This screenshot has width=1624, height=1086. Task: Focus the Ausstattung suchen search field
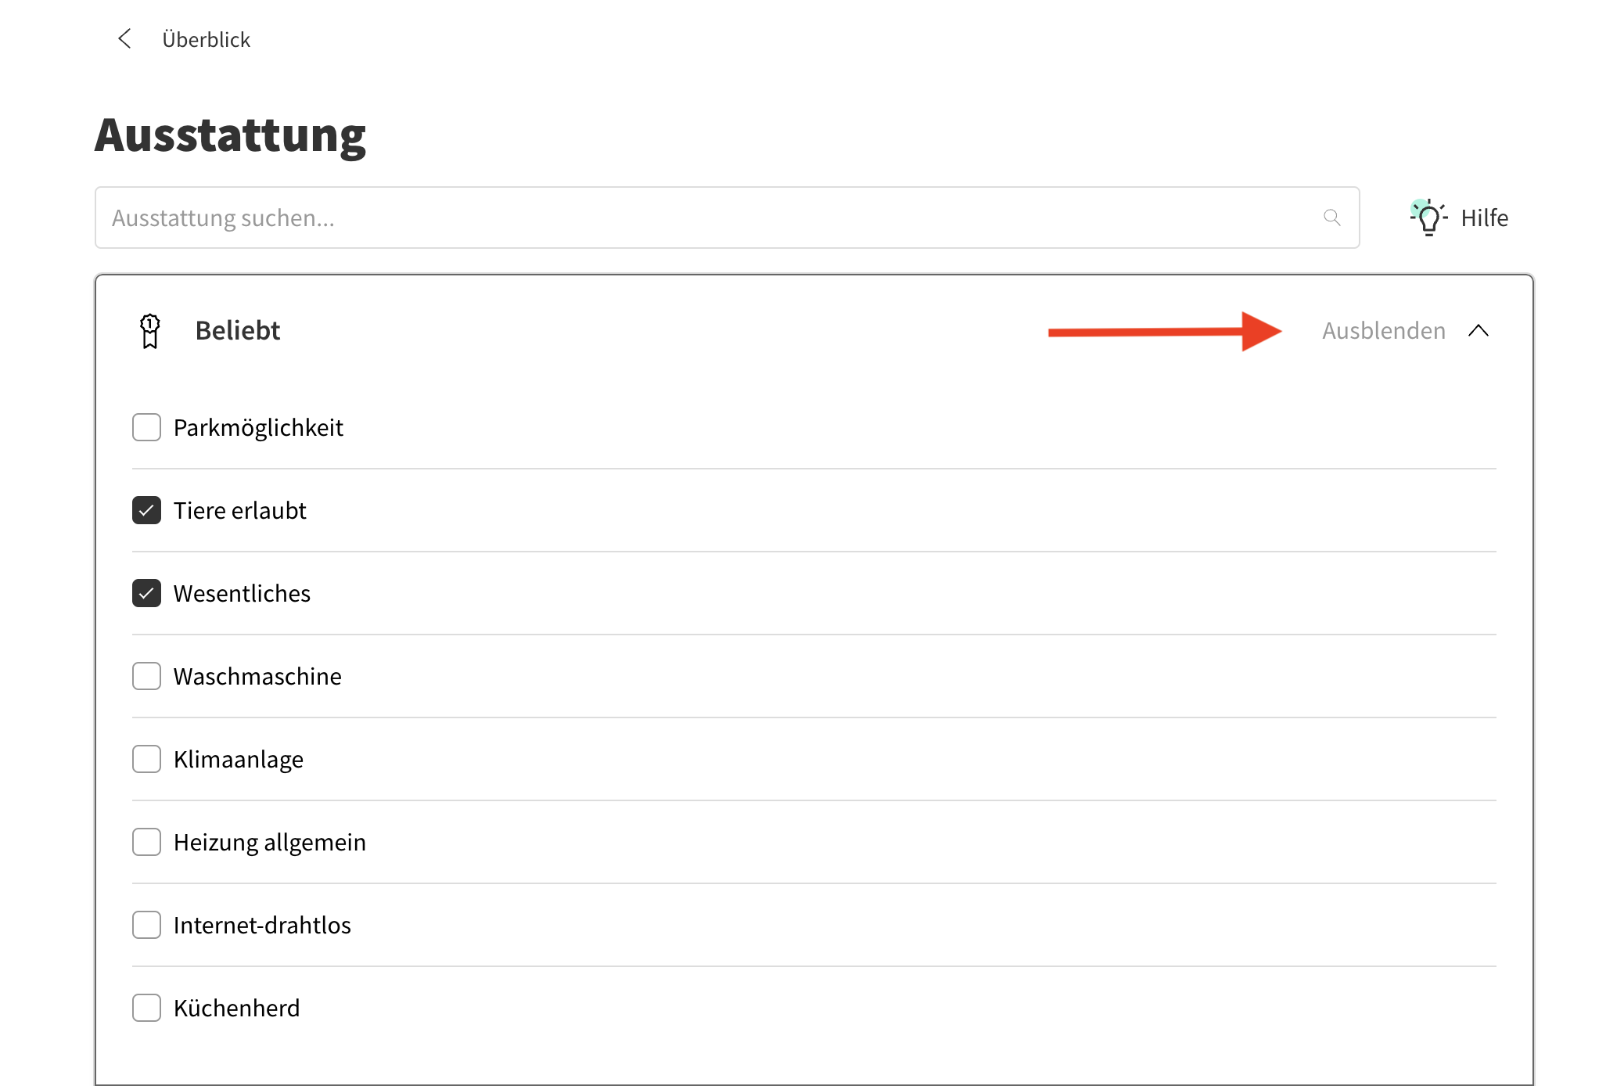click(704, 218)
